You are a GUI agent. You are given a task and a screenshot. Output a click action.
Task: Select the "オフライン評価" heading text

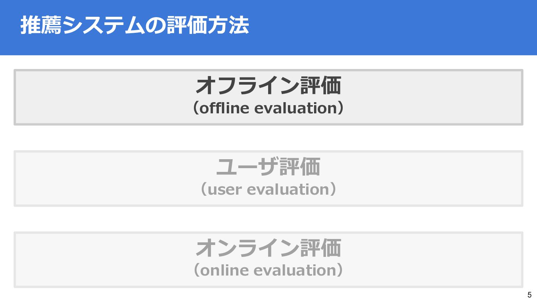[x=268, y=86]
